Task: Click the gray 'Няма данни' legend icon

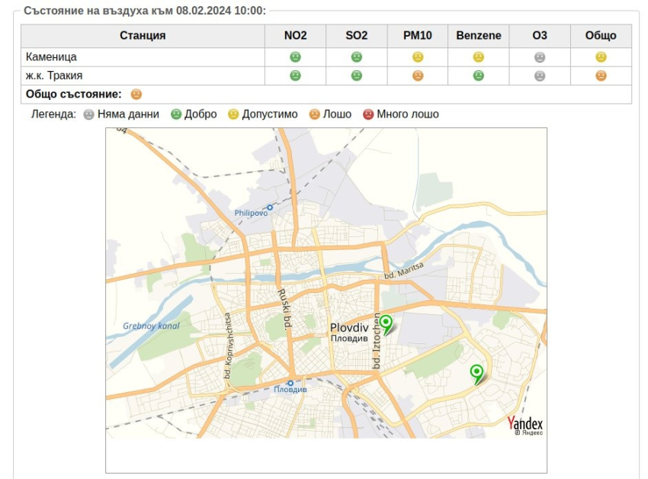Action: click(x=89, y=114)
